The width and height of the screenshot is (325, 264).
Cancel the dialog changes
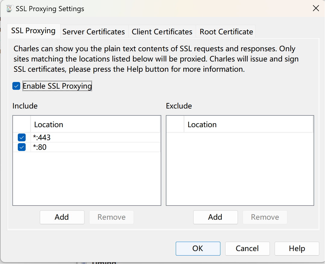[247, 249]
